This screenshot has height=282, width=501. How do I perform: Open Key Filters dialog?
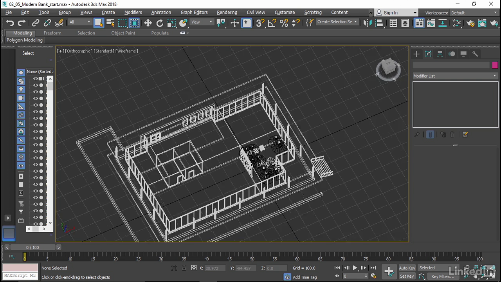click(442, 277)
